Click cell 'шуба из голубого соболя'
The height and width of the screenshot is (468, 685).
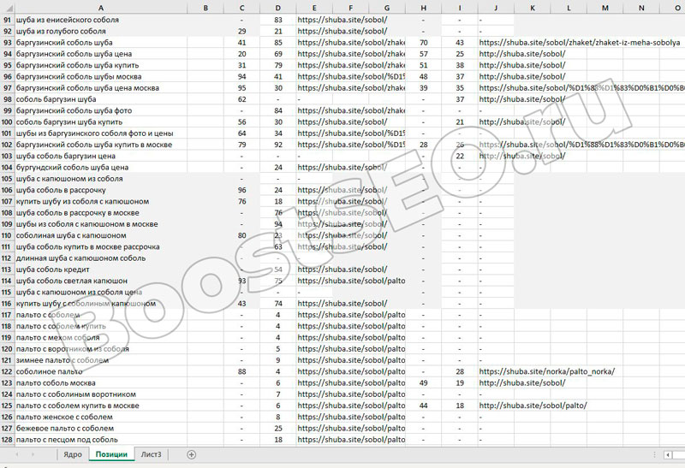point(101,31)
